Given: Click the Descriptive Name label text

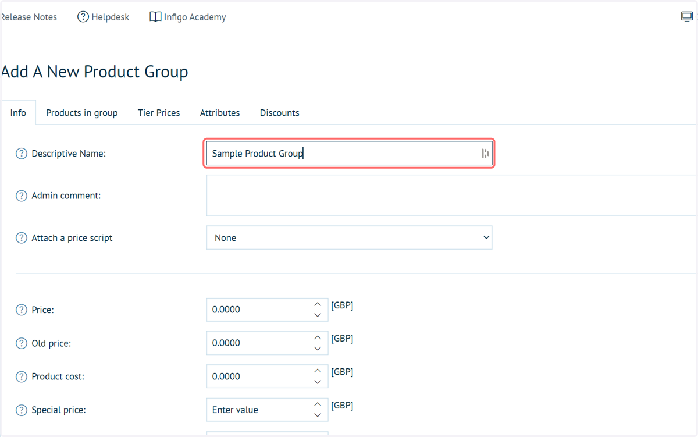Looking at the screenshot, I should (x=69, y=154).
